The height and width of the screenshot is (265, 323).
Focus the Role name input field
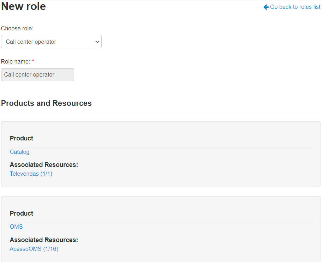37,75
